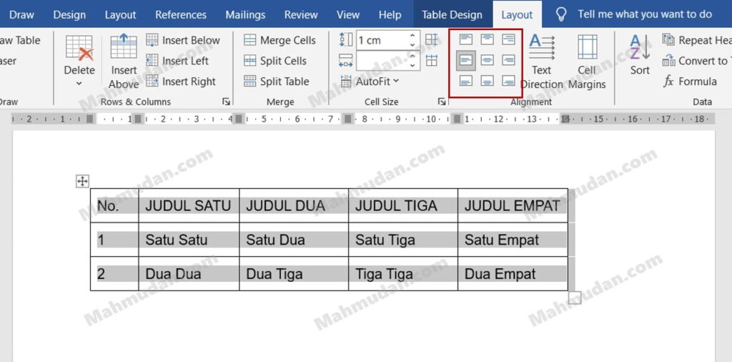Viewport: 732px width, 362px height.
Task: Click the table move handle
Action: click(82, 182)
